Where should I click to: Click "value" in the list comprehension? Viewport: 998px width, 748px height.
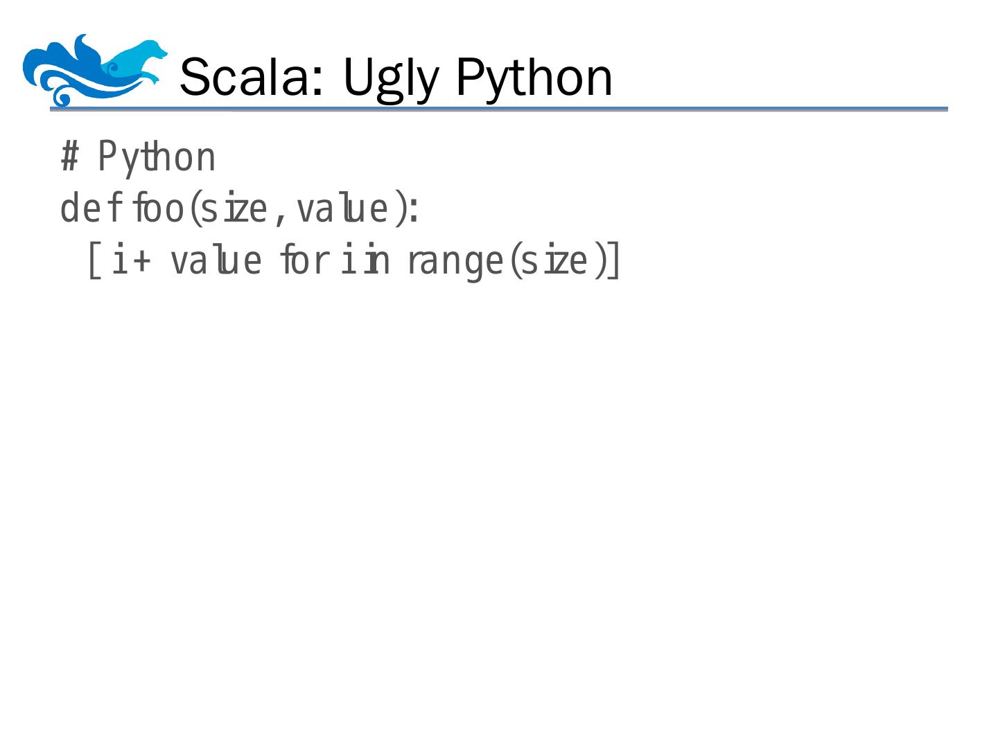(216, 261)
